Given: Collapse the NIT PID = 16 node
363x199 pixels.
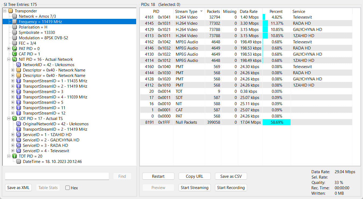Looking at the screenshot, I should (x=9, y=59).
